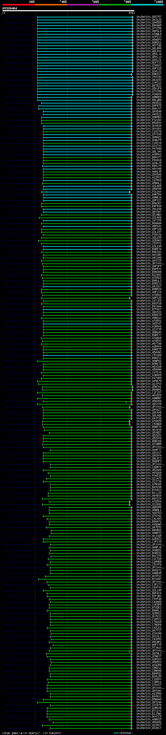Select label UniRef100_O23734
This screenshot has width=166, height=735.
pyautogui.click(x=149, y=481)
